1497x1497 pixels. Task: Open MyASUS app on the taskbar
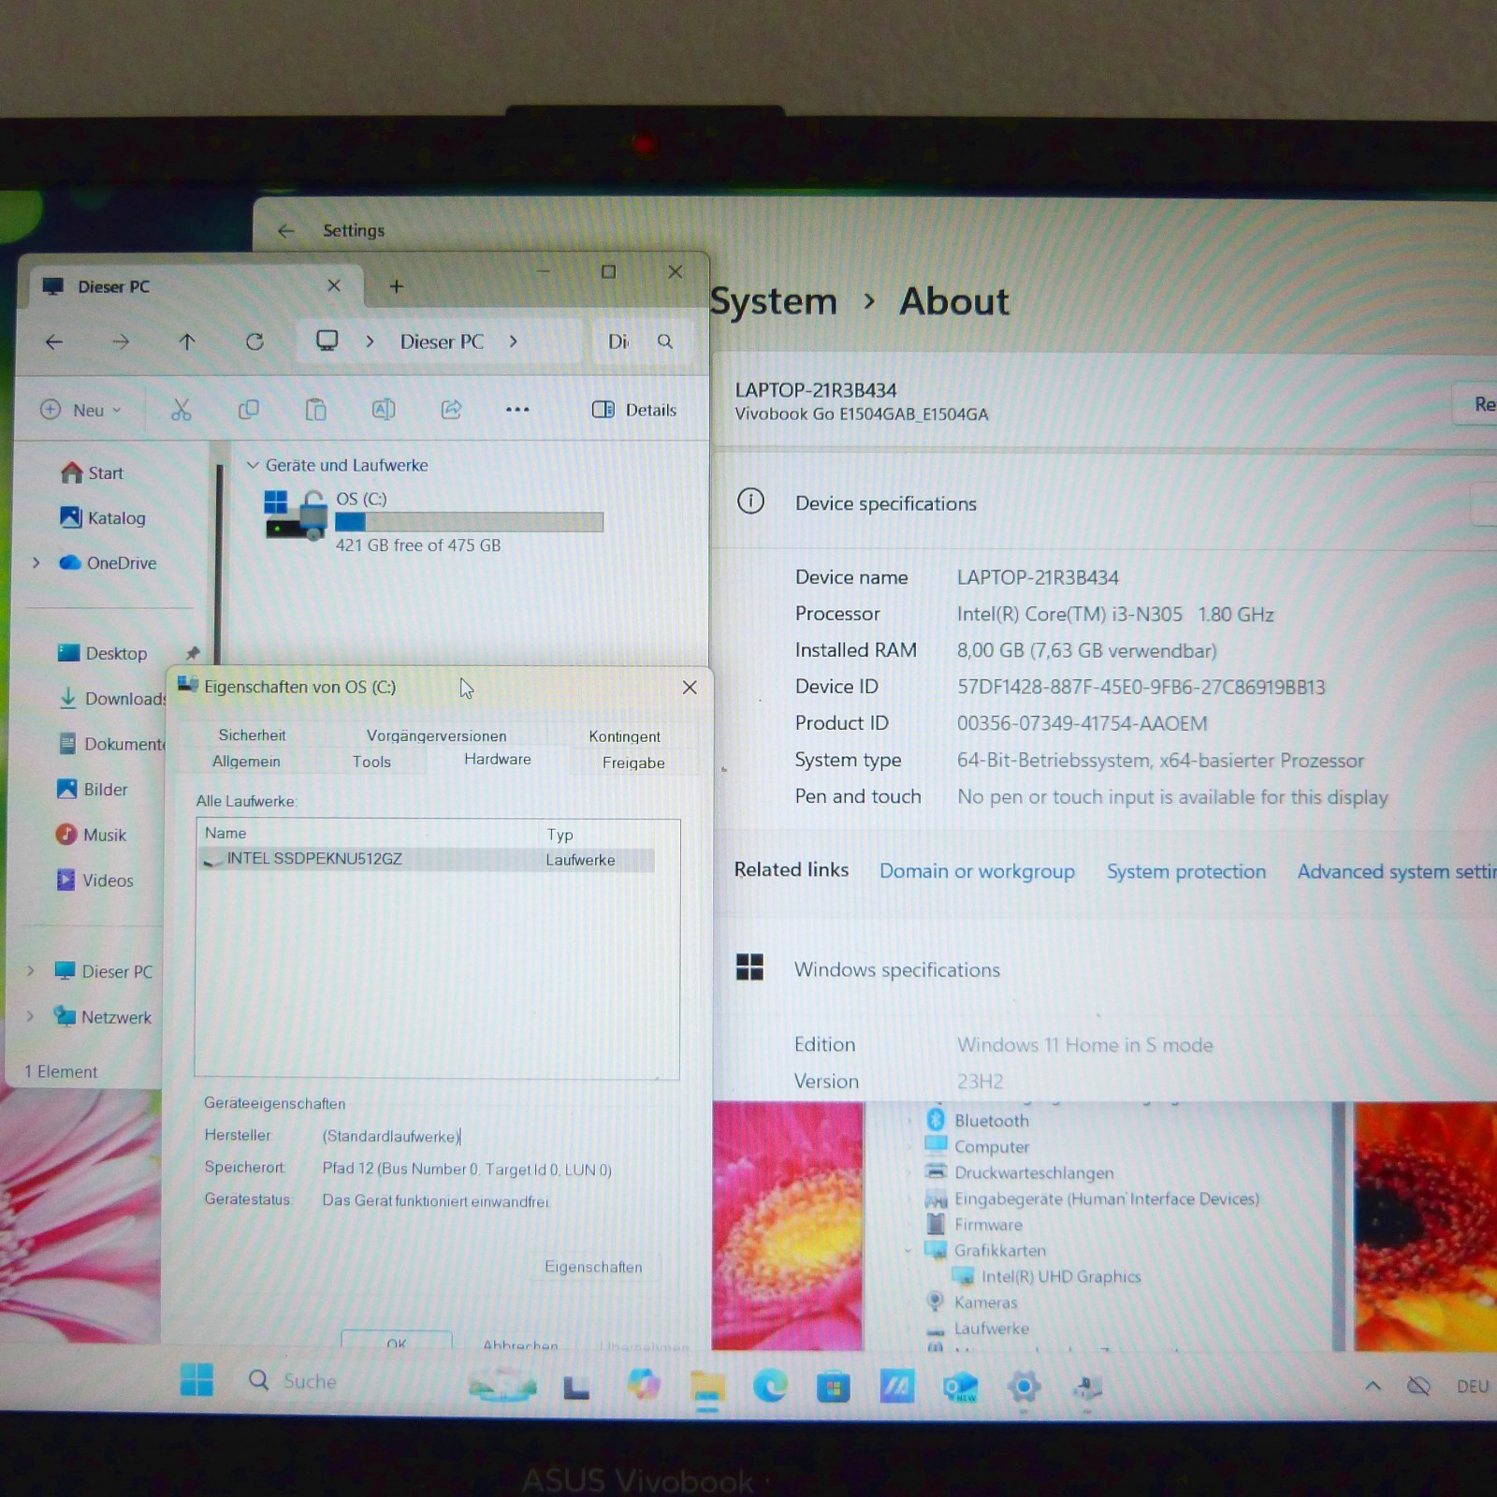pos(896,1386)
